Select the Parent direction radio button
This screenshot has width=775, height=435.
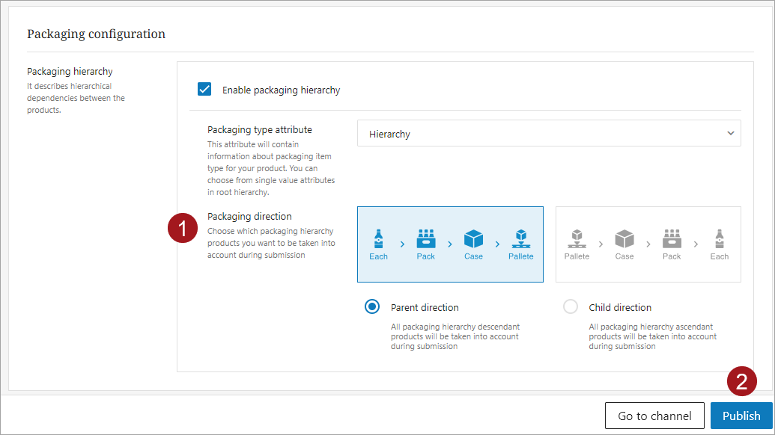click(x=372, y=307)
